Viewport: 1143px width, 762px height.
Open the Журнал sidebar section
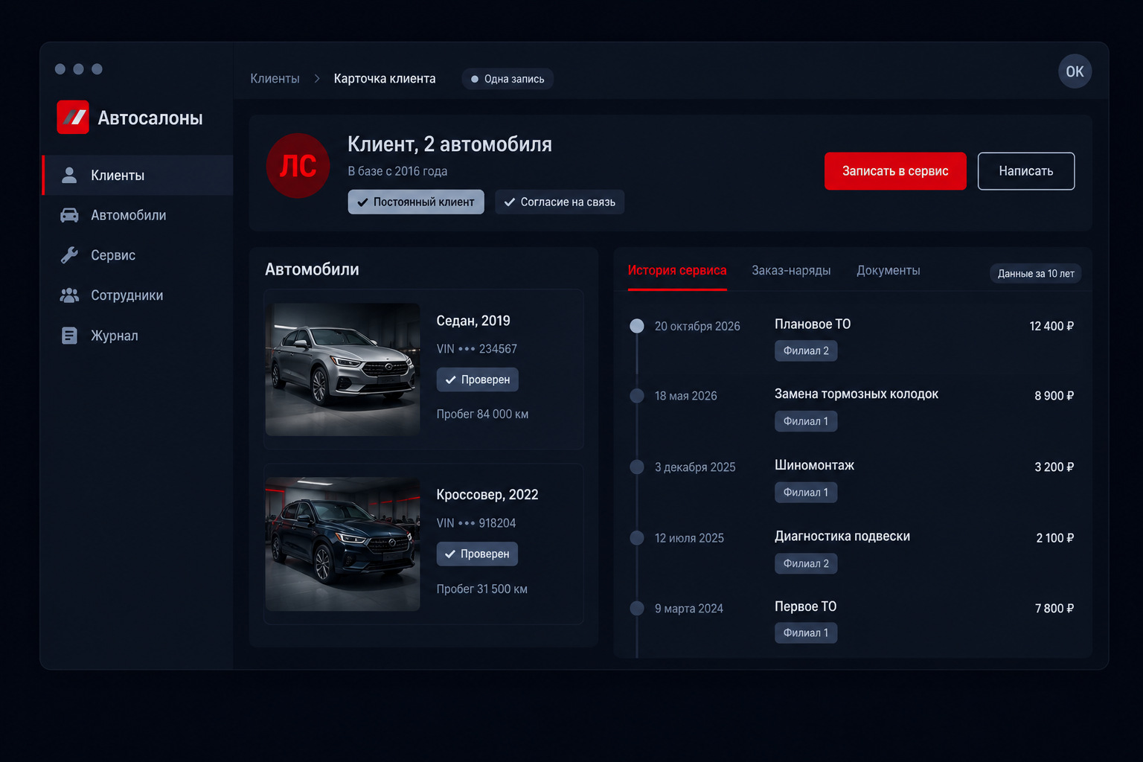point(138,336)
